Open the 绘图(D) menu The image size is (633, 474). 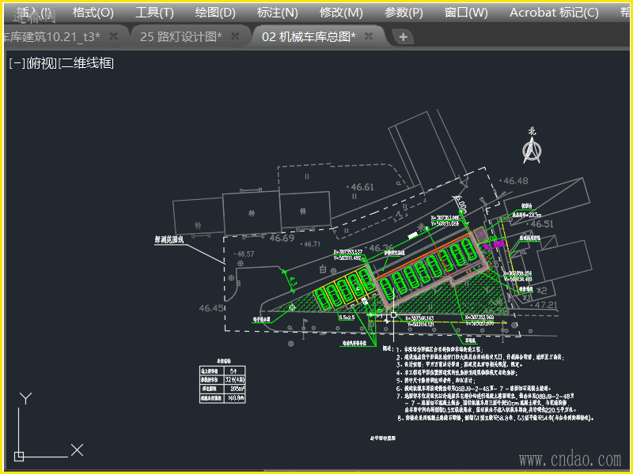(x=215, y=13)
